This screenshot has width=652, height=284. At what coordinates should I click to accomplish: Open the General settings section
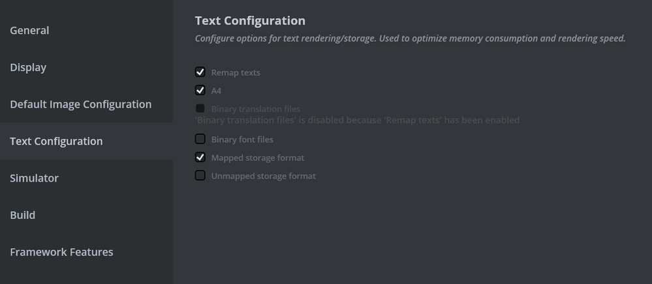pos(29,31)
